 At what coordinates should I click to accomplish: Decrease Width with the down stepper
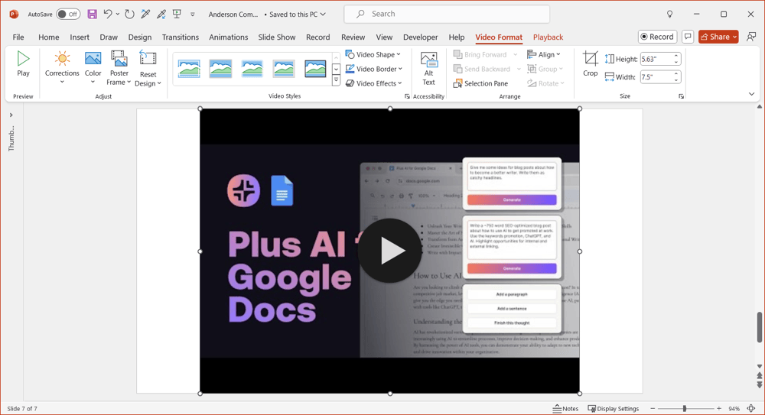click(677, 80)
